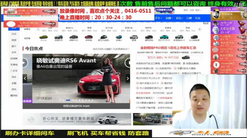247x138 pixels.
Task: Select 经销商 in the left sidebar
Action: (14, 58)
